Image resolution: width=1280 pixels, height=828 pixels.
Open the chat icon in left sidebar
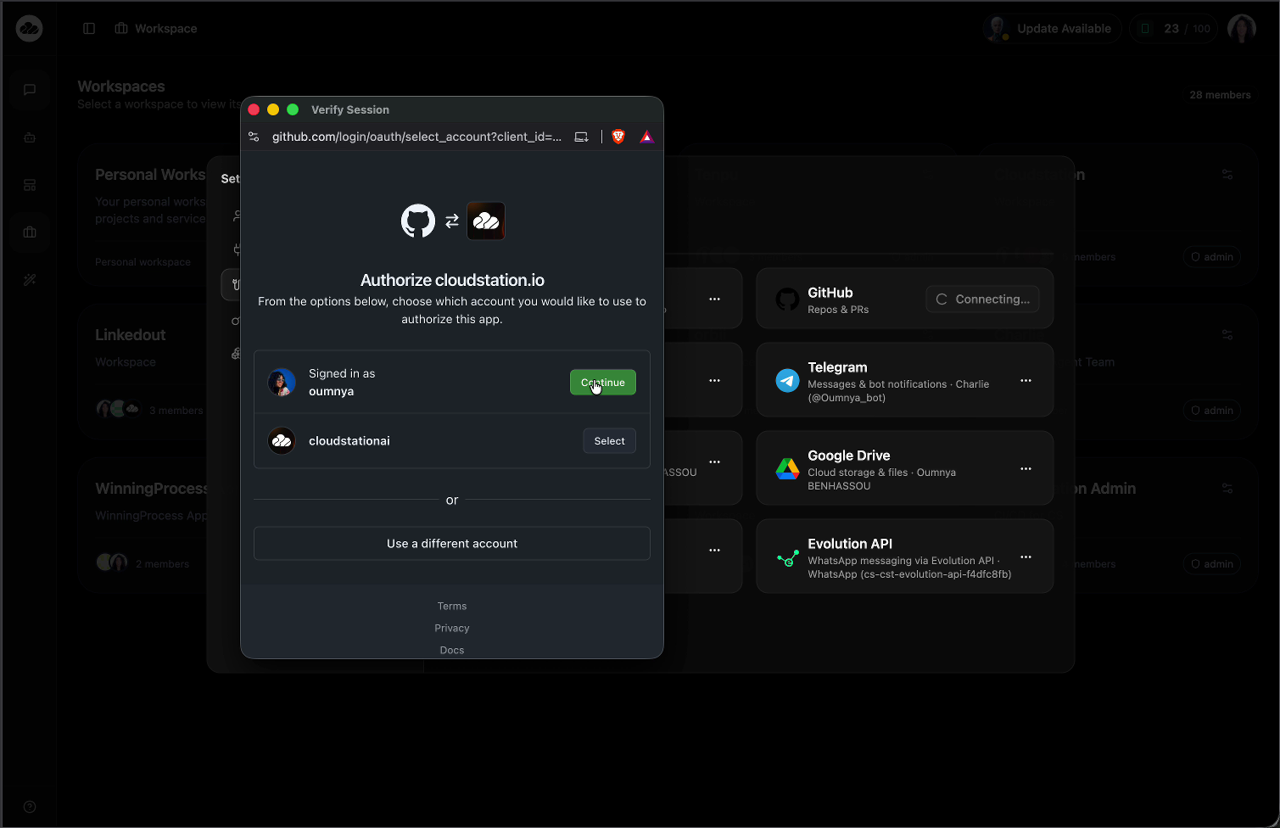pyautogui.click(x=30, y=89)
